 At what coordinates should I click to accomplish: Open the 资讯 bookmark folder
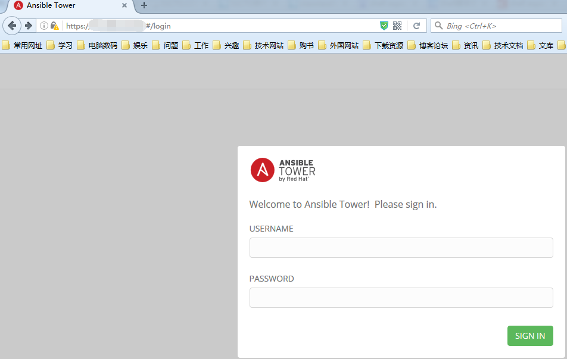click(x=465, y=46)
